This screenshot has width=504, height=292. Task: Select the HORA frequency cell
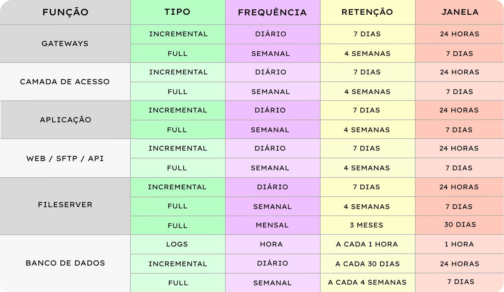pyautogui.click(x=271, y=244)
